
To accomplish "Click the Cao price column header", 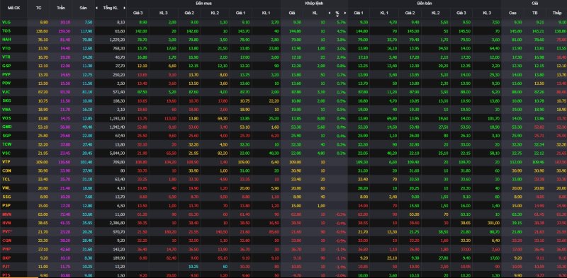I will (512, 13).
